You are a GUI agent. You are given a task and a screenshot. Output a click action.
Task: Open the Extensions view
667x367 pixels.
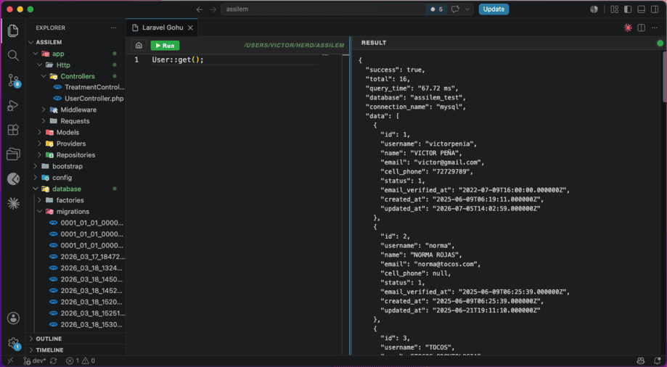tap(13, 130)
